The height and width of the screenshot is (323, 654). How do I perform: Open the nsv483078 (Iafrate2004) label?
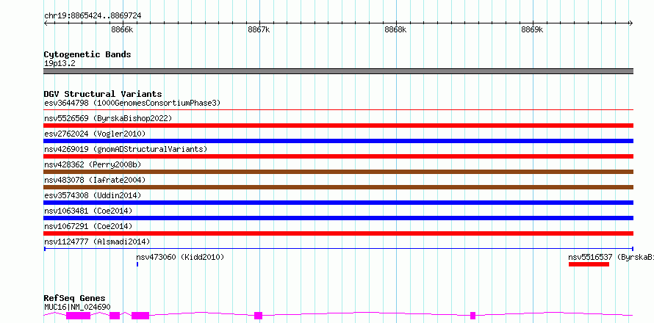point(95,180)
